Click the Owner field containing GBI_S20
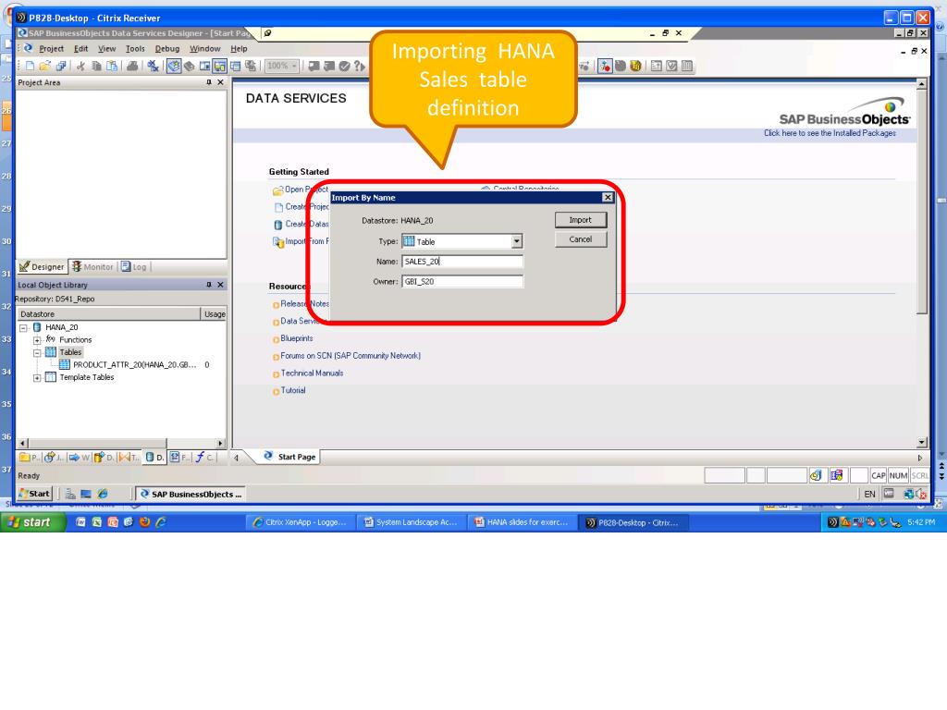The width and height of the screenshot is (947, 710). coord(462,281)
